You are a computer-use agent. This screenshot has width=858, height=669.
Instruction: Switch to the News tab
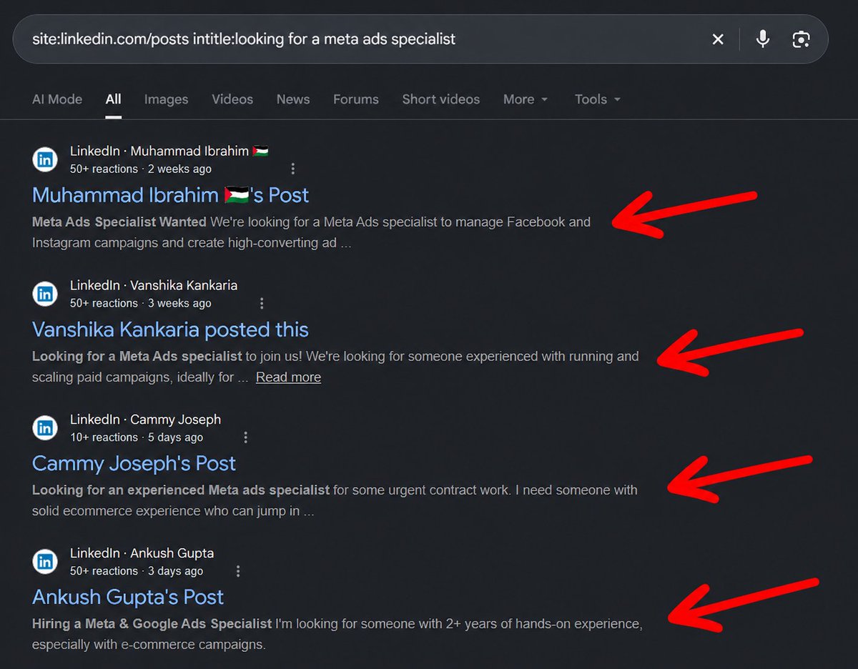pos(293,99)
